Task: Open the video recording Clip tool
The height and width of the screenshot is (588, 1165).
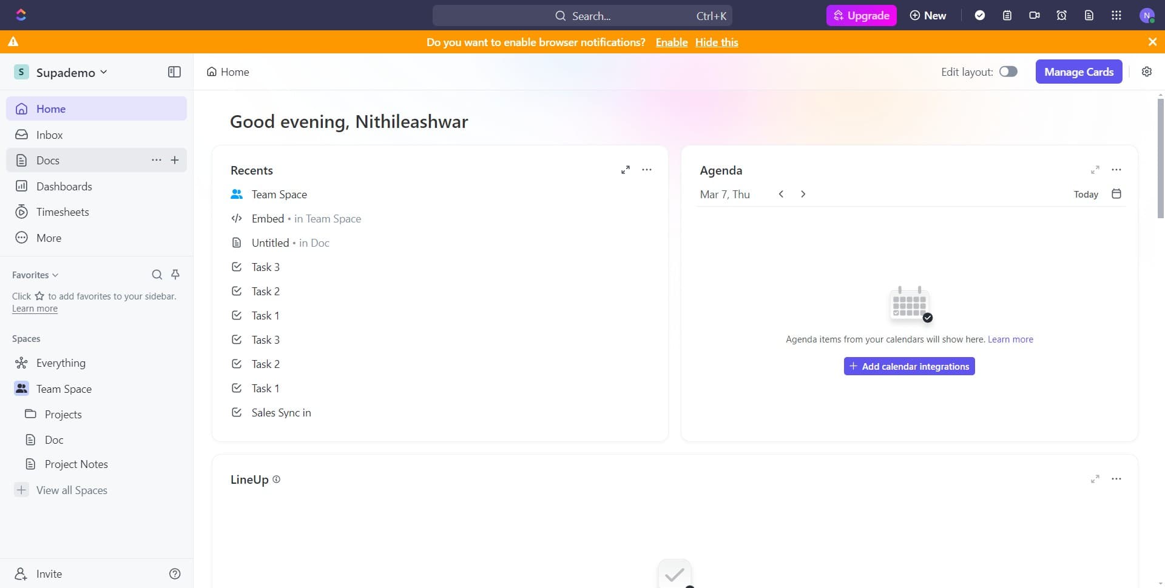Action: [1034, 15]
